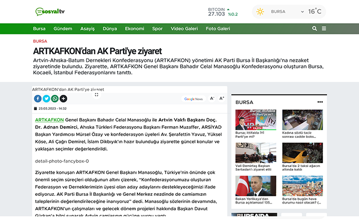
Task: Open 'Bursa'da bugün hava durumu' headline
Action: point(302,201)
